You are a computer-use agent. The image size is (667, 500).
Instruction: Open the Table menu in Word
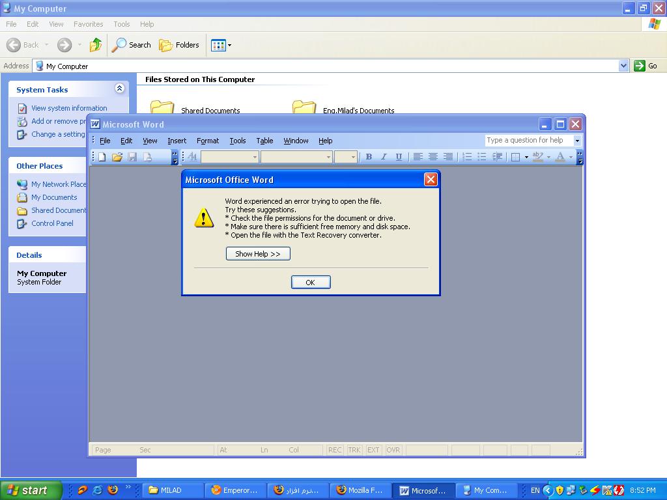point(264,141)
